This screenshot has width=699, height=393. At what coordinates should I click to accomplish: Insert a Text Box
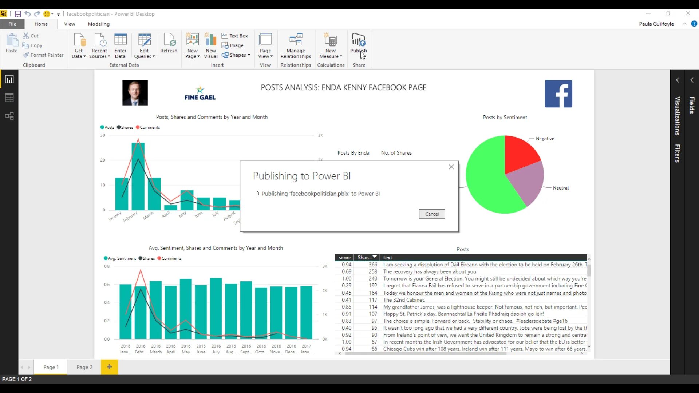click(x=235, y=36)
